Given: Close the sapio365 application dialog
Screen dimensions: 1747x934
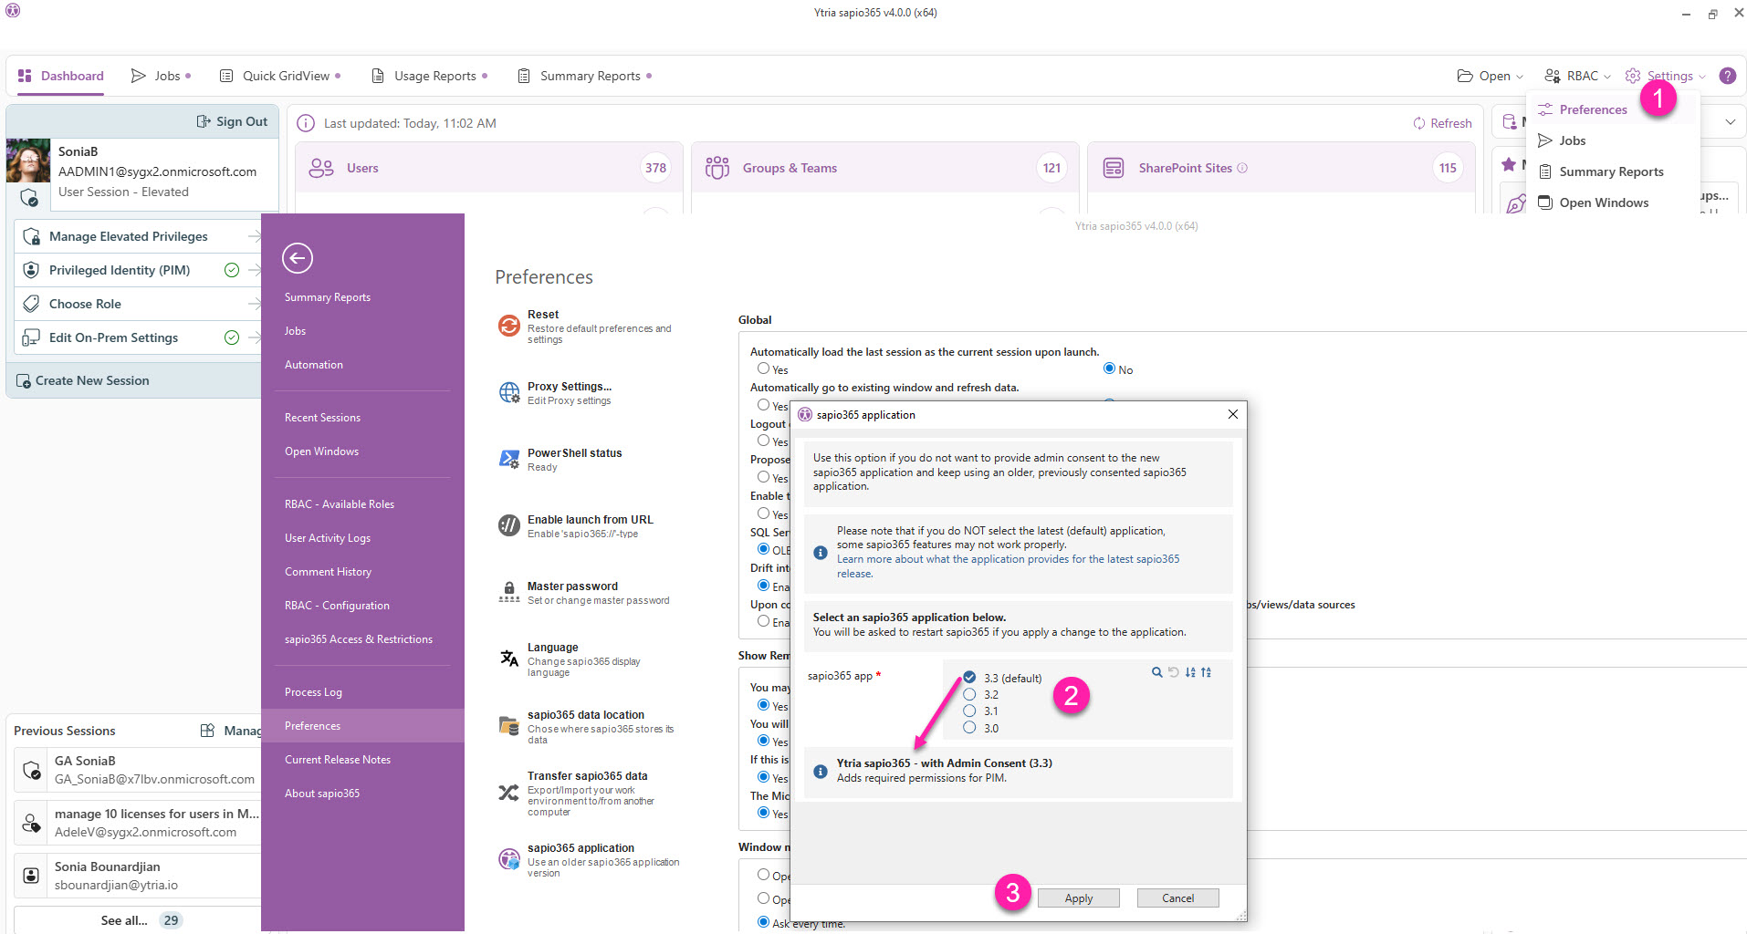Looking at the screenshot, I should click(1232, 414).
